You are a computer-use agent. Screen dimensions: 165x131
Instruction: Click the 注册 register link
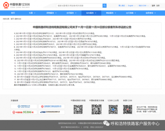pos(158,6)
